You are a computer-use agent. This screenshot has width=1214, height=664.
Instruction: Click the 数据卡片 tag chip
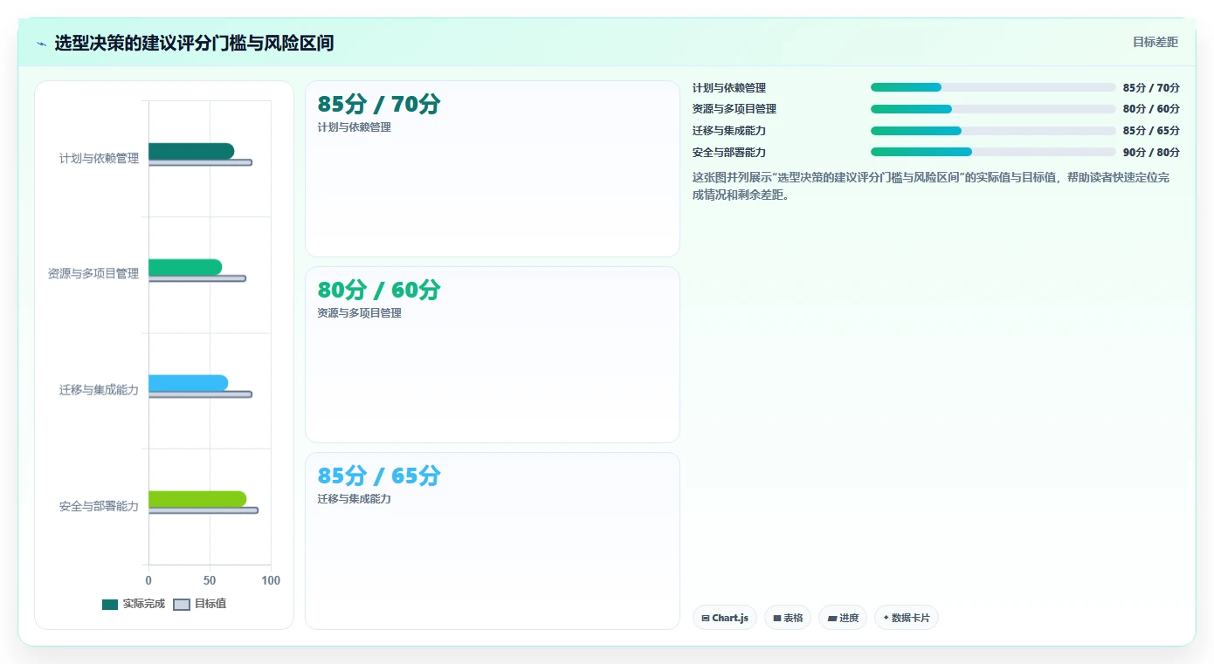point(907,618)
